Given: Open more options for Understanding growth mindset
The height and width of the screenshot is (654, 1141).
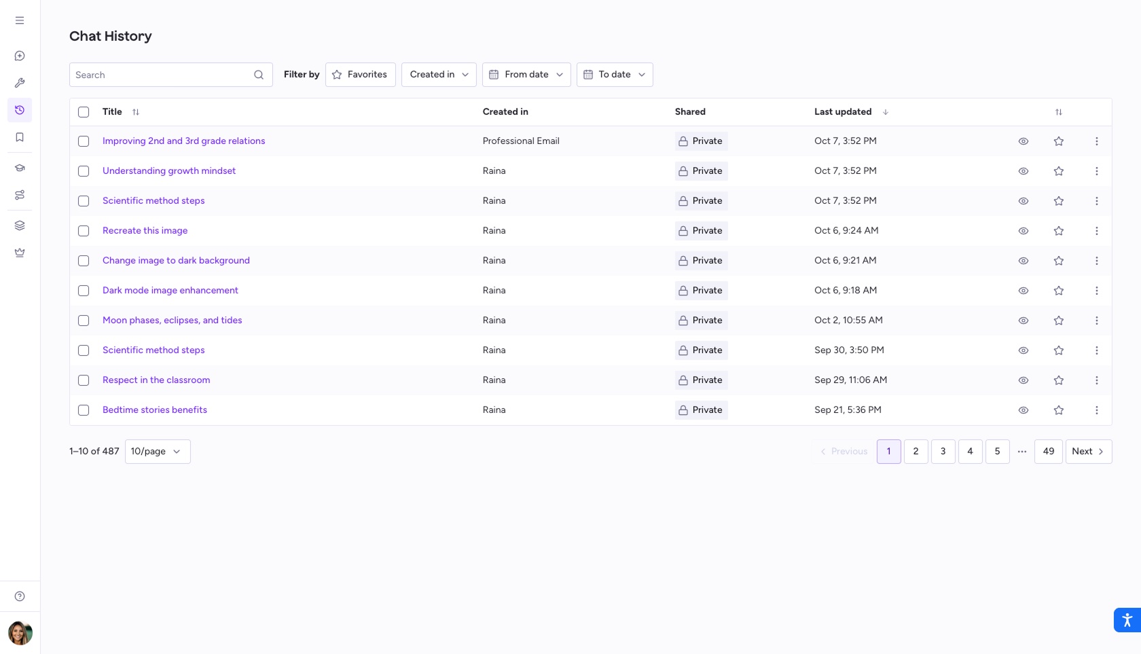Looking at the screenshot, I should [x=1096, y=171].
